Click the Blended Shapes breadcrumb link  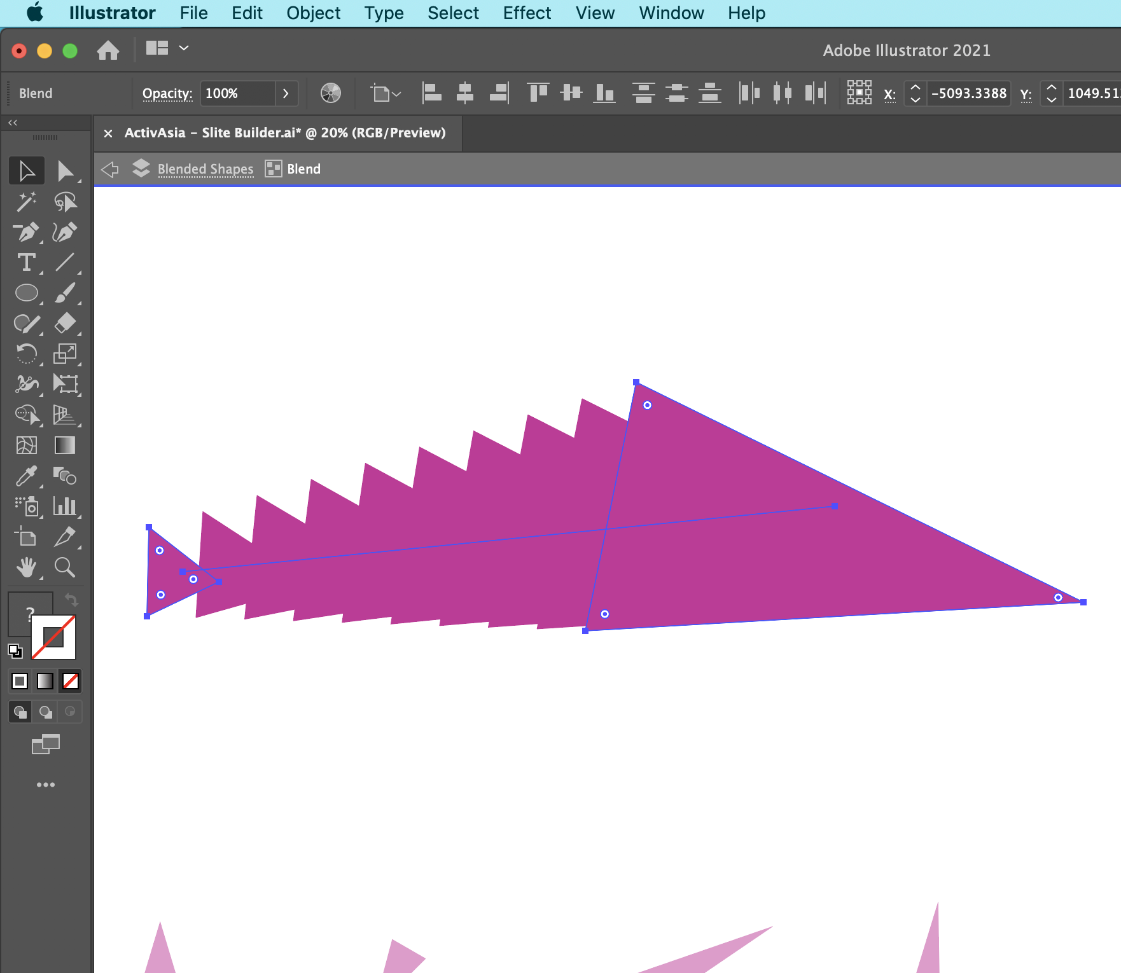(x=205, y=169)
